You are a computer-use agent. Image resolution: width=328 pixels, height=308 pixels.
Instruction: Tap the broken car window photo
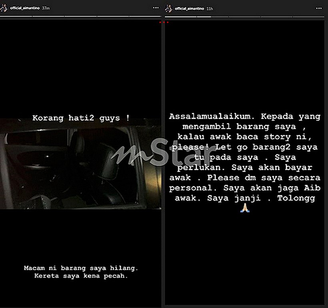80,164
